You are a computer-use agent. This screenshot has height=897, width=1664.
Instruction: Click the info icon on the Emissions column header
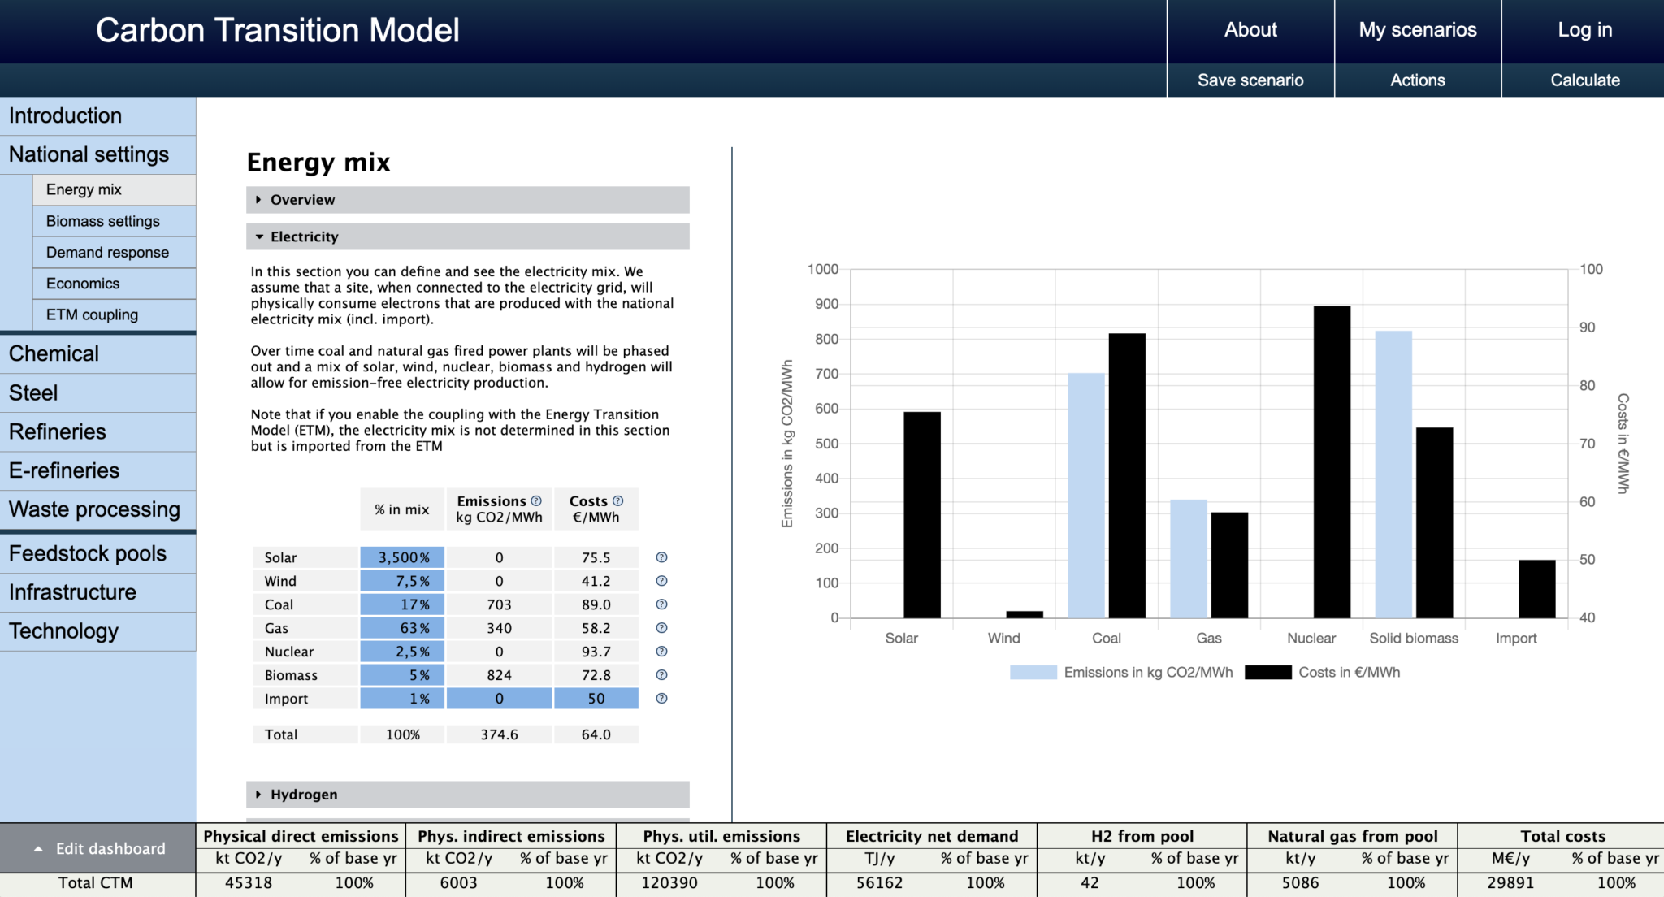coord(536,500)
